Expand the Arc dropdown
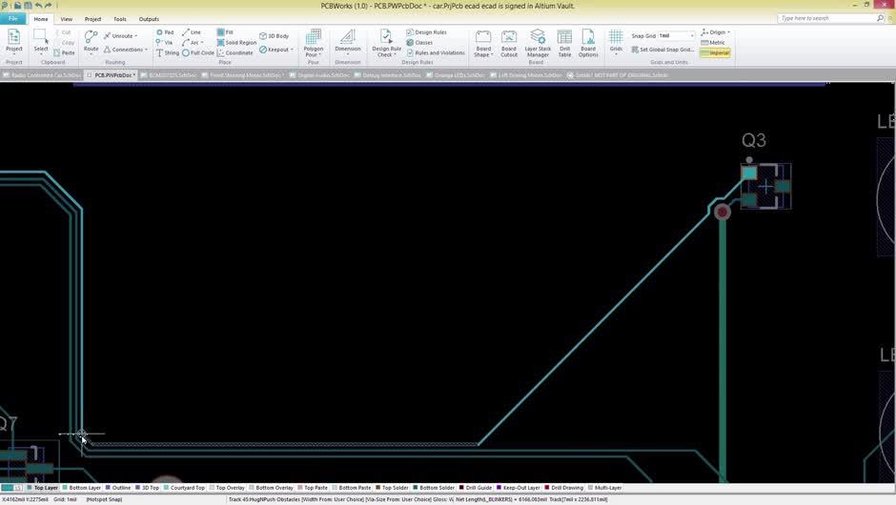The height and width of the screenshot is (505, 896). [x=202, y=42]
